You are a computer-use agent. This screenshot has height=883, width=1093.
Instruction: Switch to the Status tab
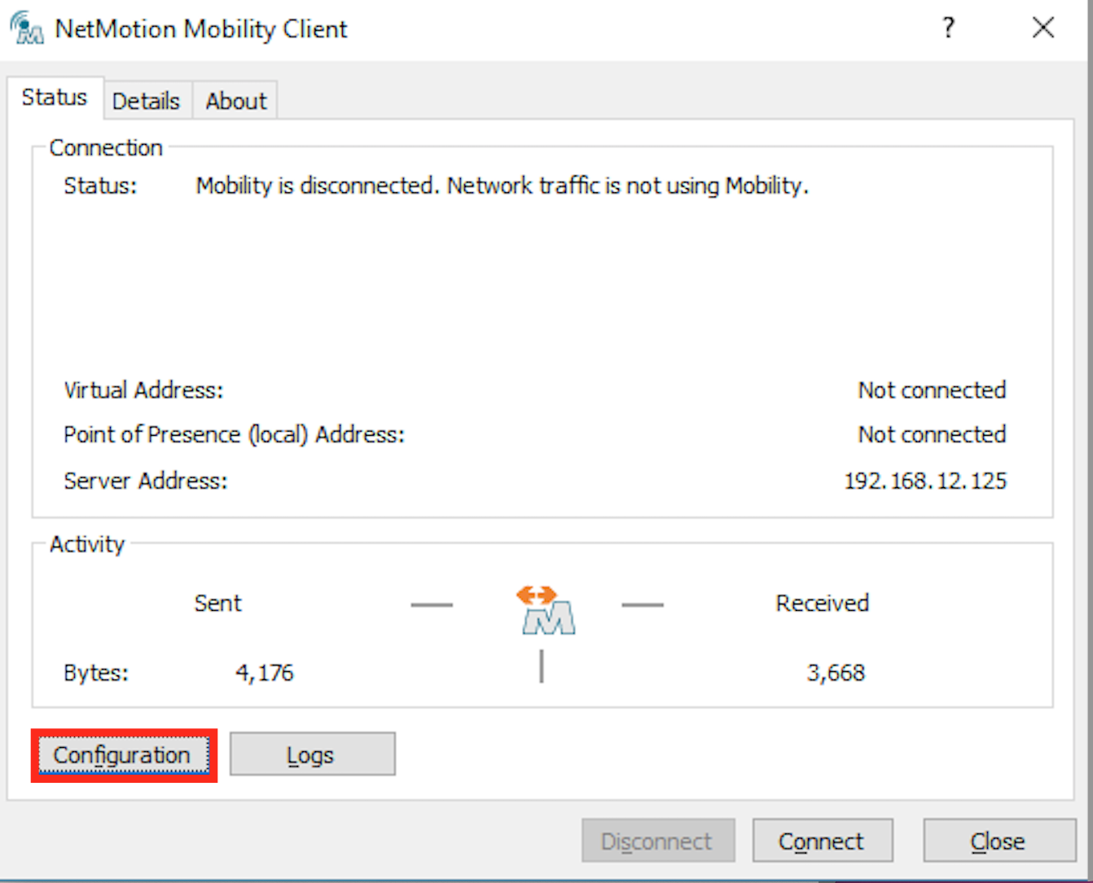55,98
